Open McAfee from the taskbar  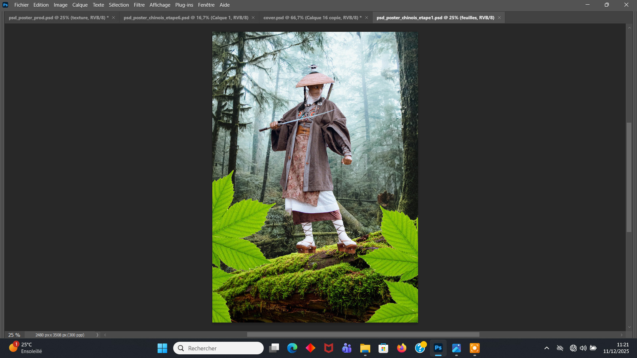(328, 348)
